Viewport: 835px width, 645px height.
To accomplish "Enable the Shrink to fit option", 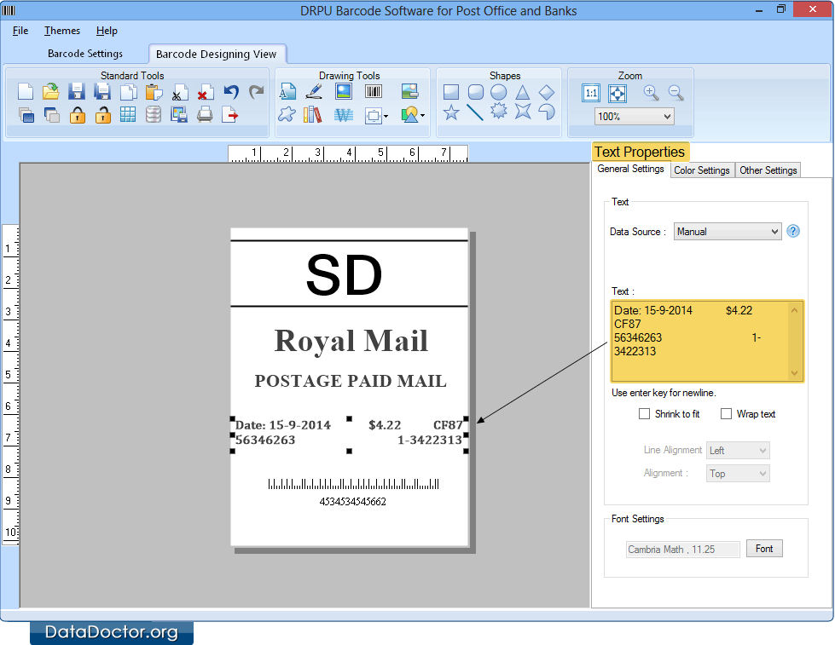I will 646,414.
